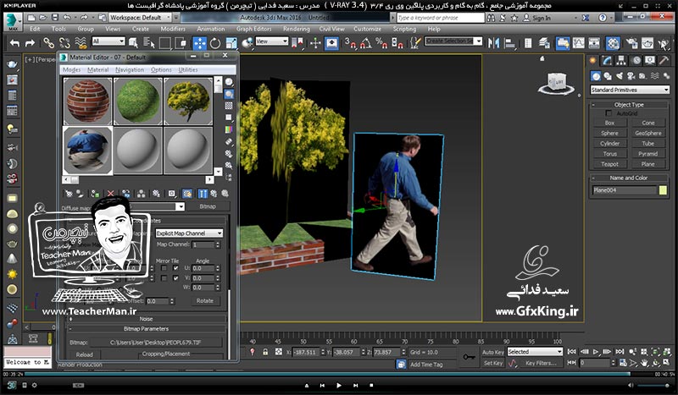Open the Hierarchy command panel tab
Image resolution: width=678 pixels, height=395 pixels.
pos(621,61)
